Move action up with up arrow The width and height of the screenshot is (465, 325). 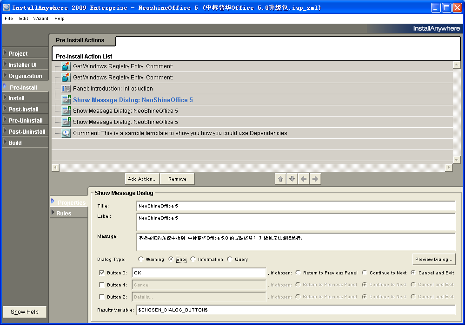(280, 179)
